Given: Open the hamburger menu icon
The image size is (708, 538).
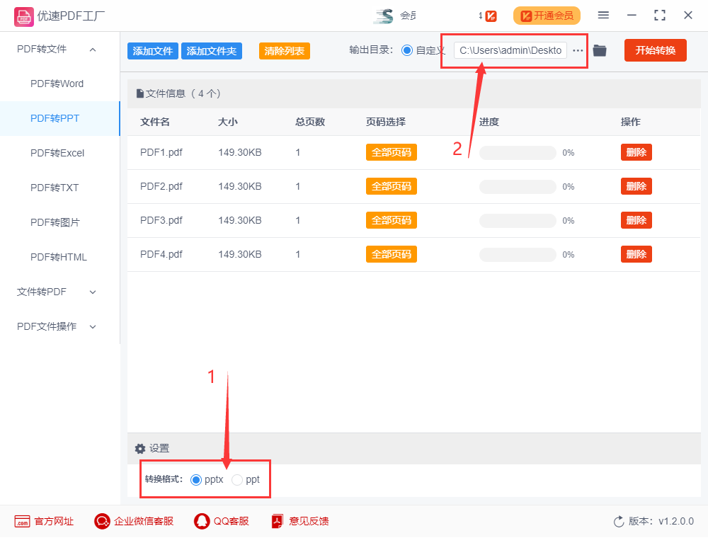Looking at the screenshot, I should point(603,16).
